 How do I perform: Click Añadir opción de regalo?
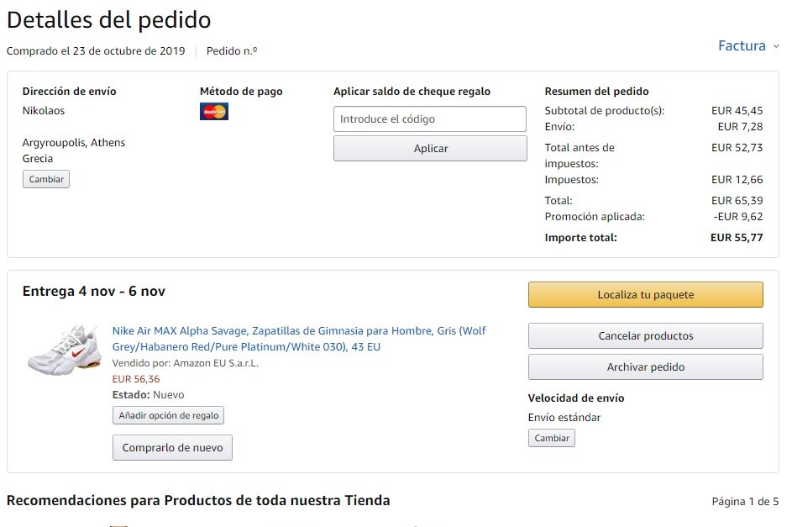[x=168, y=415]
